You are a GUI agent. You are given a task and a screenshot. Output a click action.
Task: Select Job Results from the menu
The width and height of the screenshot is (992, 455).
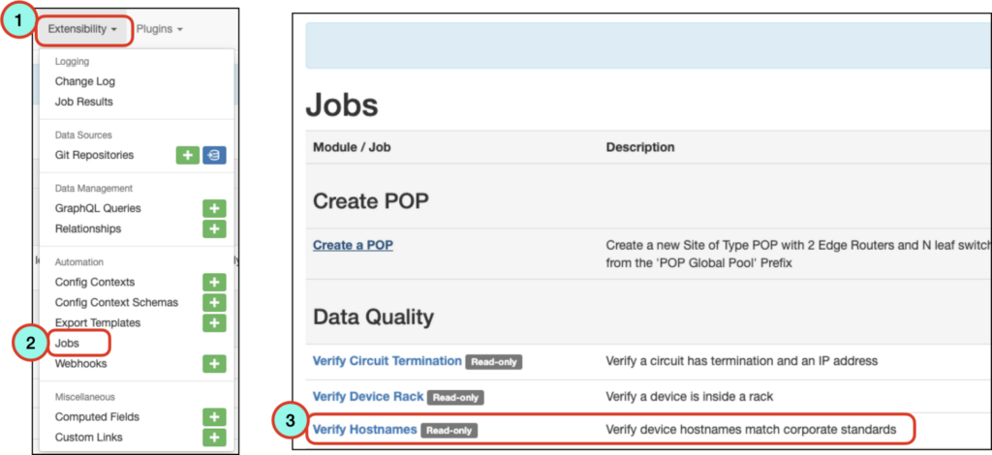pyautogui.click(x=84, y=102)
